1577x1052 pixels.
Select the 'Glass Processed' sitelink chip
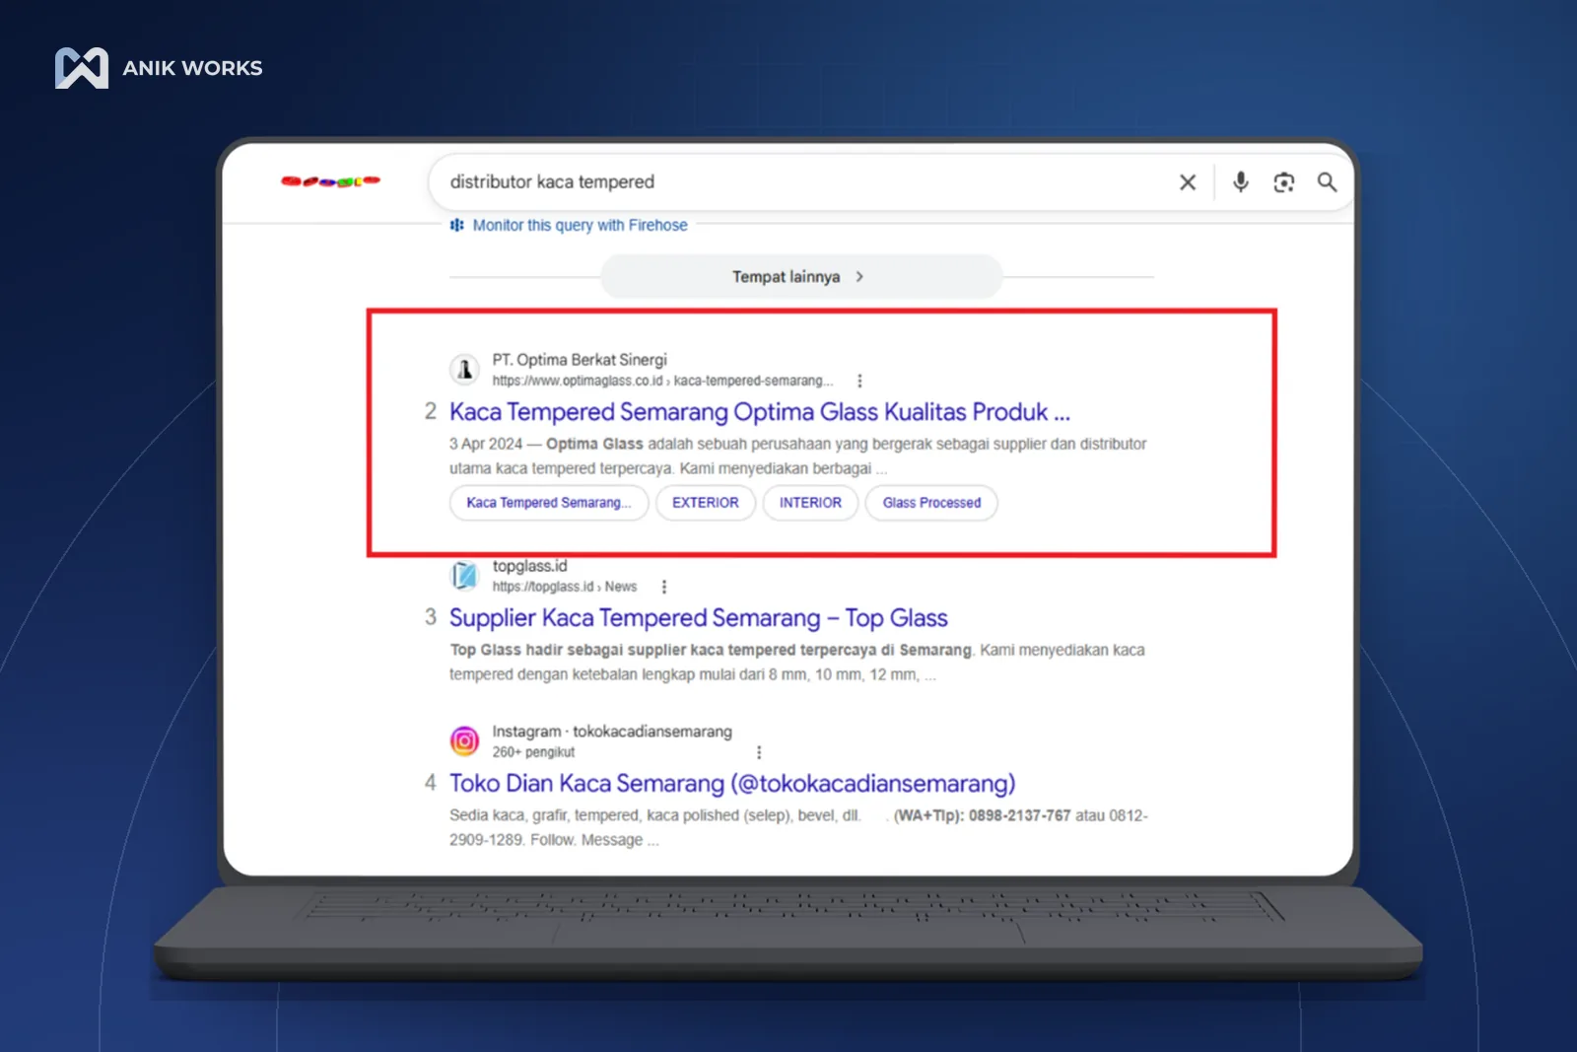(931, 503)
